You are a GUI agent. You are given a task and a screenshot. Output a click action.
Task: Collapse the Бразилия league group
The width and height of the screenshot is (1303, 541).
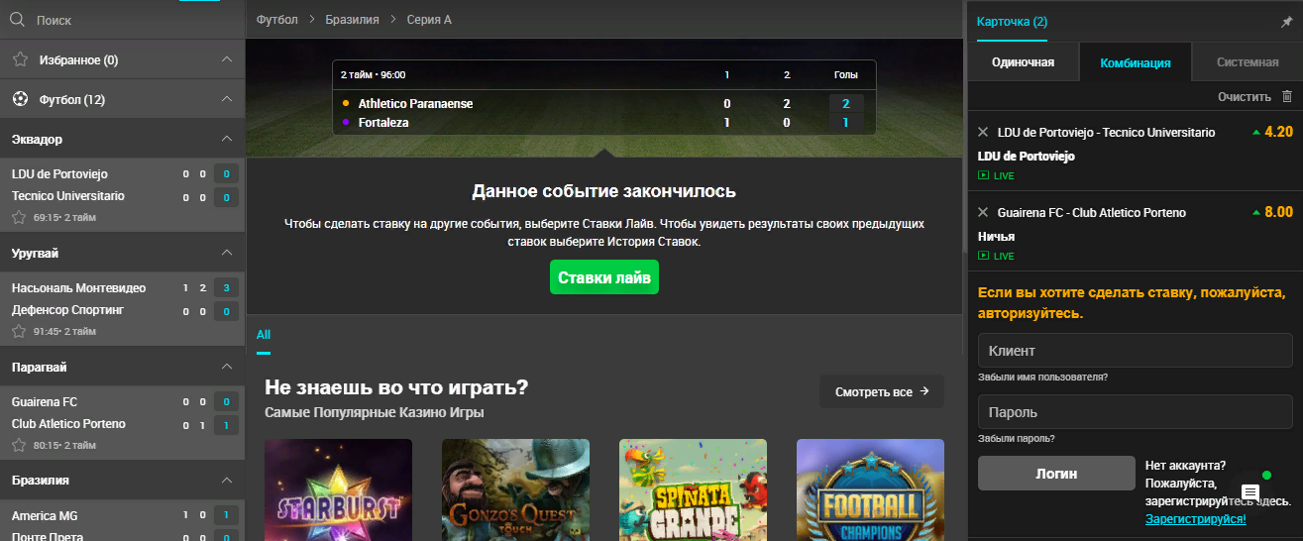226,480
